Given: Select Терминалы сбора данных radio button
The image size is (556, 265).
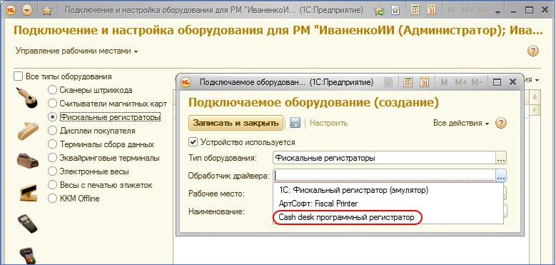Looking at the screenshot, I should tap(52, 144).
